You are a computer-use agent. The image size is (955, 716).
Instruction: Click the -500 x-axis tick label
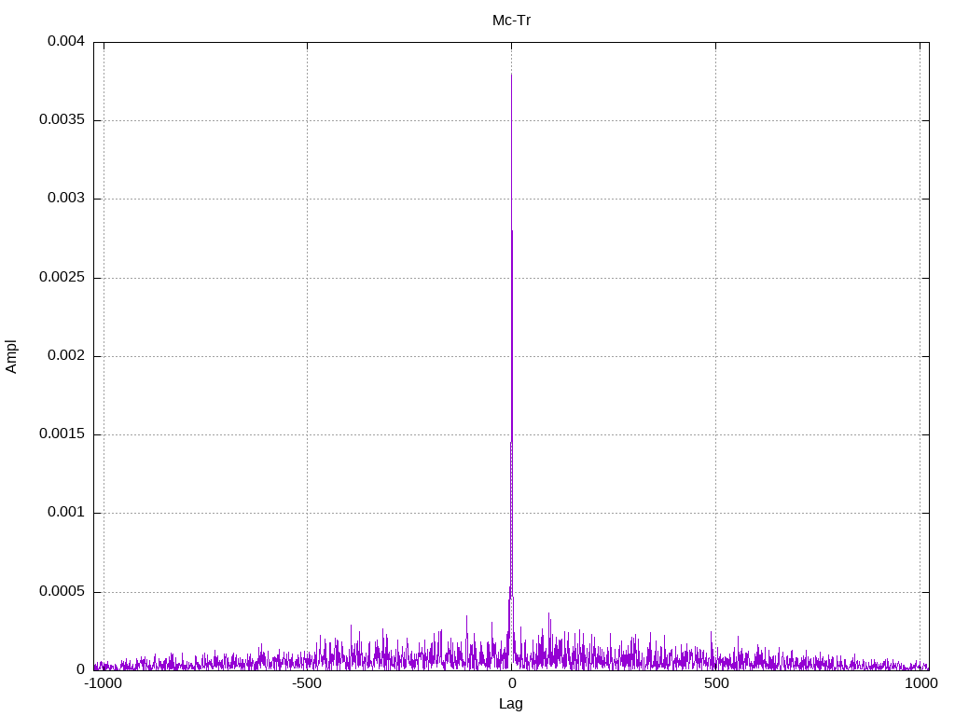click(306, 683)
